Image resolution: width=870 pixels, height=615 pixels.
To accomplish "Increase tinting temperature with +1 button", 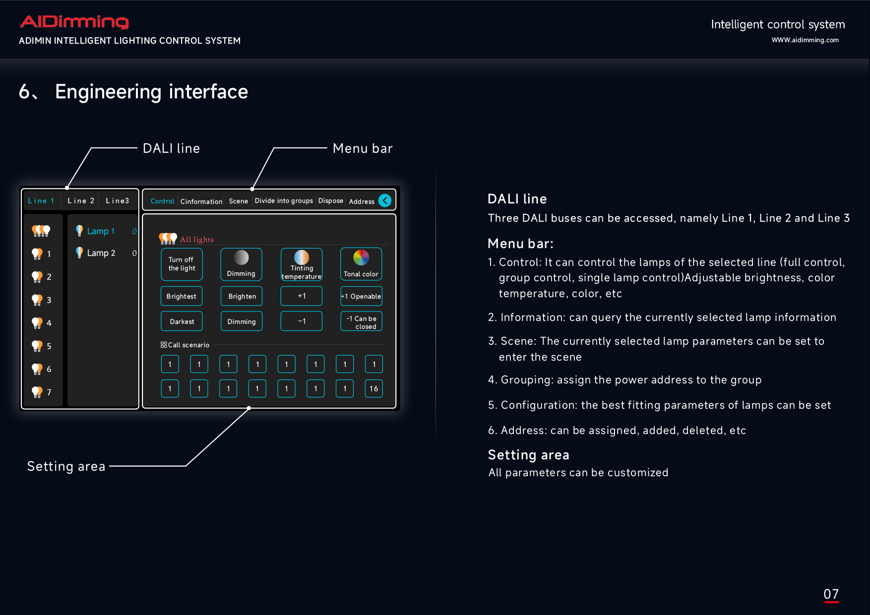I will (x=302, y=296).
